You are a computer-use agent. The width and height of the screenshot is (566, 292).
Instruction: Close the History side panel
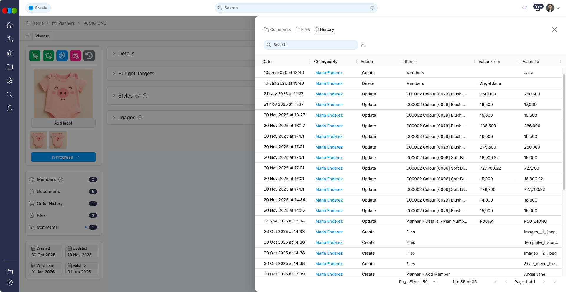(x=554, y=29)
